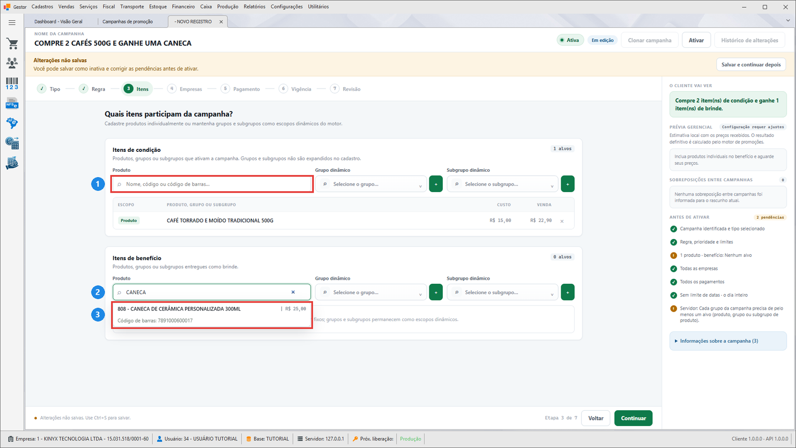Open the hamburger menu in the sidebar
796x448 pixels.
click(x=12, y=22)
